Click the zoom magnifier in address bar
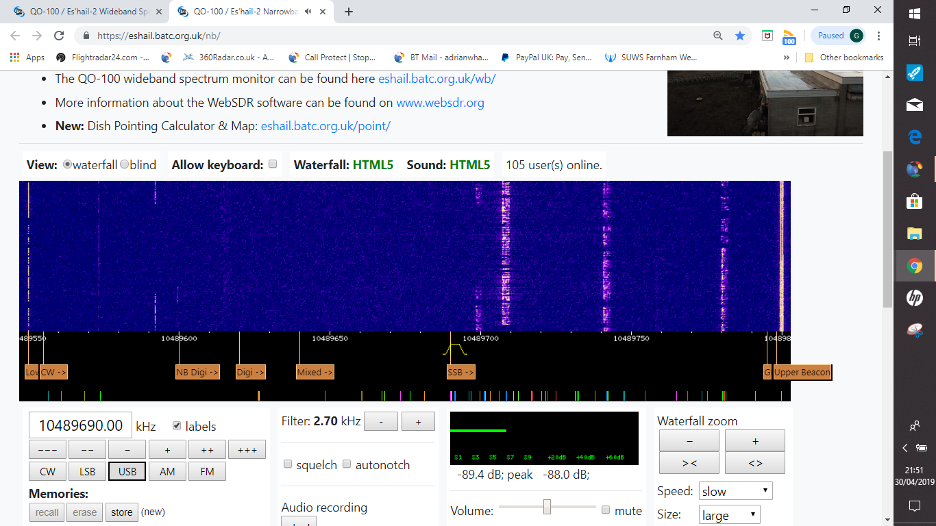 [x=718, y=36]
